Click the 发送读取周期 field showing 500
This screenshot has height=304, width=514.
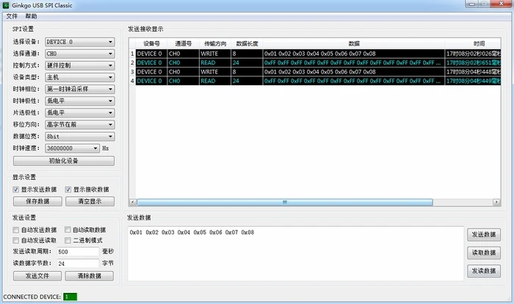[x=78, y=252]
